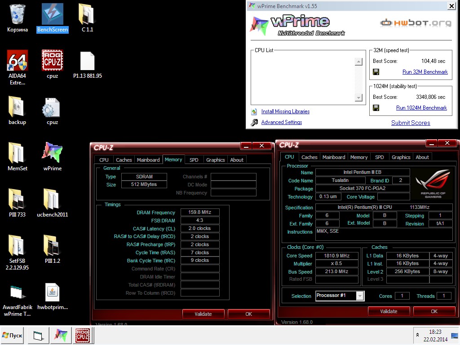Viewport: 460px width, 345px height.
Task: Open Caches tab in processor CPU-Z window
Action: click(x=309, y=157)
